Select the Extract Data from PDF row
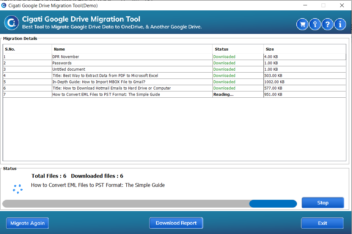This screenshot has width=352, height=234. [174, 76]
